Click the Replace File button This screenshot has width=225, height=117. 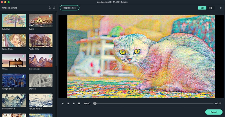(x=69, y=8)
